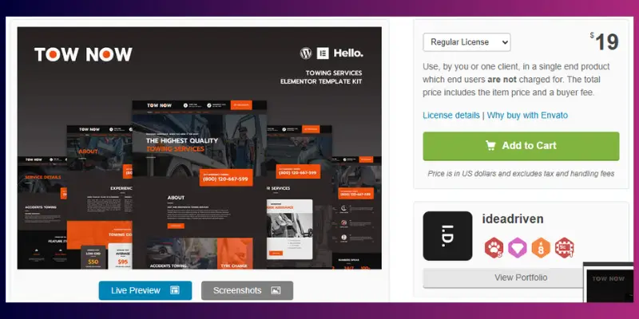639x319 pixels.
Task: Open the Why buy with Envato link
Action: (527, 115)
